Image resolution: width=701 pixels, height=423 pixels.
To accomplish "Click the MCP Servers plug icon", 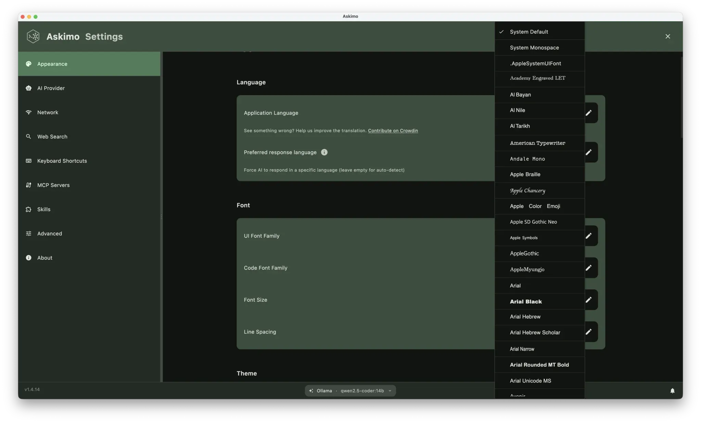I will (x=29, y=185).
